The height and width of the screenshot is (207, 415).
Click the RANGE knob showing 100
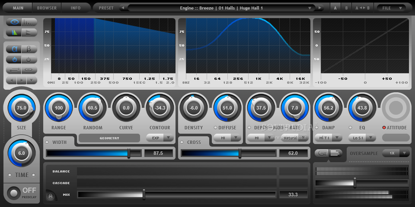59,108
